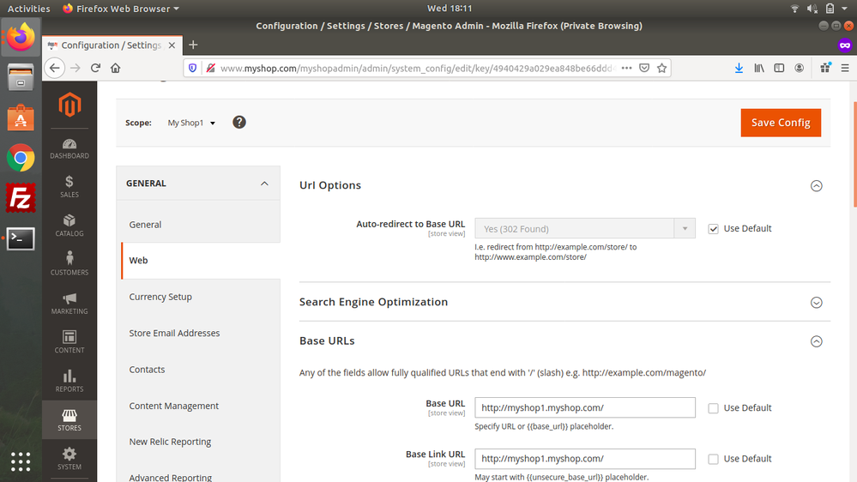857x482 pixels.
Task: Select the Store Email Addresses item
Action: [174, 333]
